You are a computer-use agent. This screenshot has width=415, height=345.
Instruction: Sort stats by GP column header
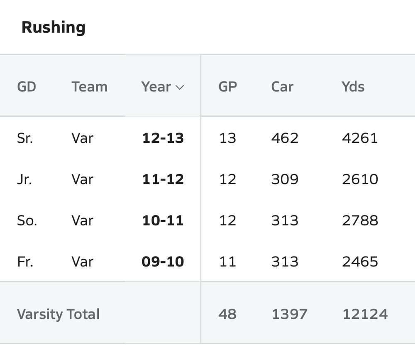pos(228,87)
